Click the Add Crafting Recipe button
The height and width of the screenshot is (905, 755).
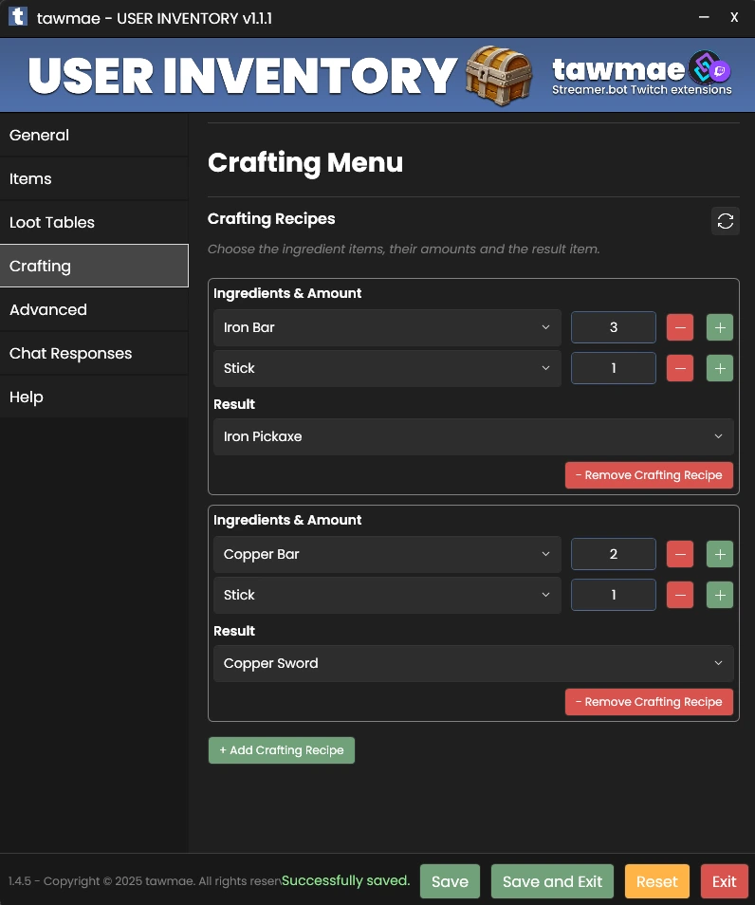(282, 750)
